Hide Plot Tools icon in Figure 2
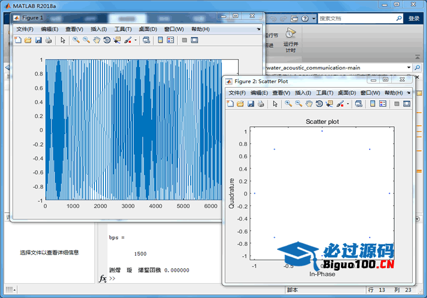Image resolution: width=427 pixels, height=298 pixels. [397, 104]
